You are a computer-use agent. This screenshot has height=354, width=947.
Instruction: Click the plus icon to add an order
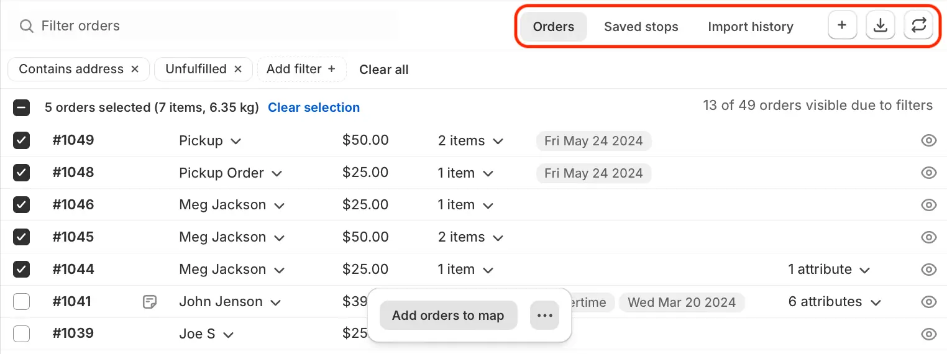coord(842,26)
